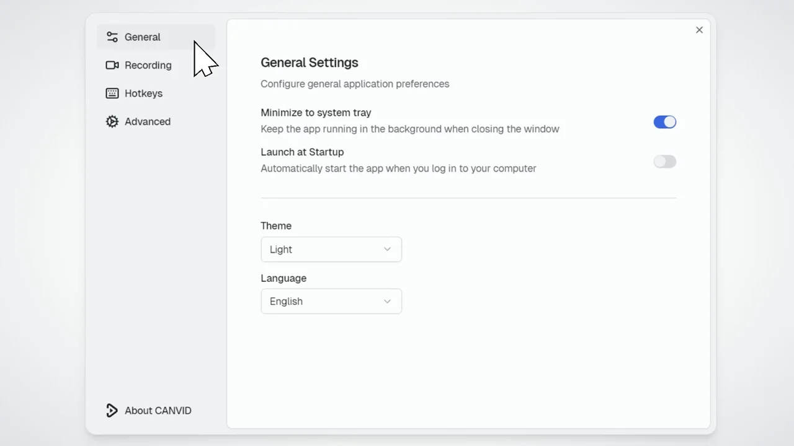794x446 pixels.
Task: Click the CANVID logo icon
Action: pos(112,410)
